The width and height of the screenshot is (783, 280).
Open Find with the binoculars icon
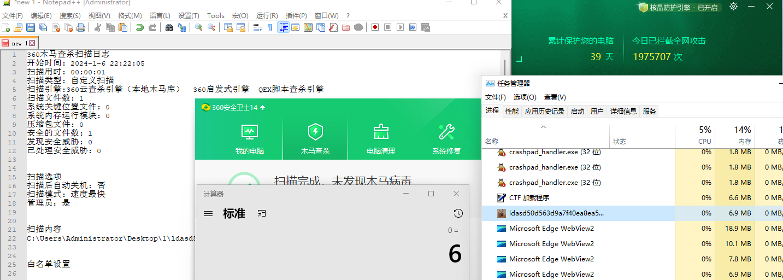169,27
